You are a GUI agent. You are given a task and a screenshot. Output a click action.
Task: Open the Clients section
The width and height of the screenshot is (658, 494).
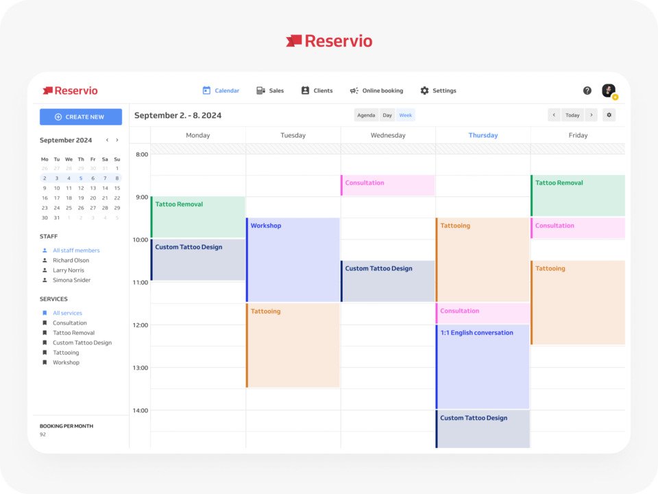[317, 91]
